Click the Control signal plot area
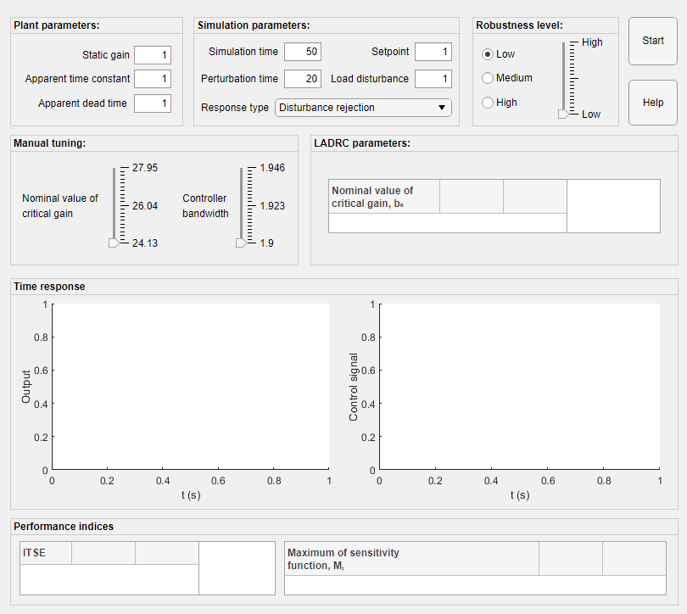This screenshot has width=687, height=614. click(x=520, y=387)
